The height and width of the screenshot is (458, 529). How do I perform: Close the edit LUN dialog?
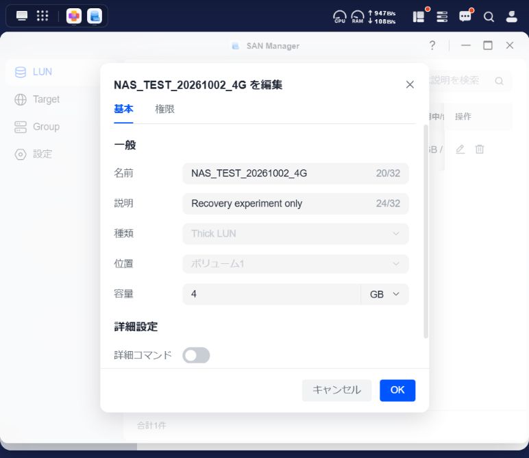[410, 84]
